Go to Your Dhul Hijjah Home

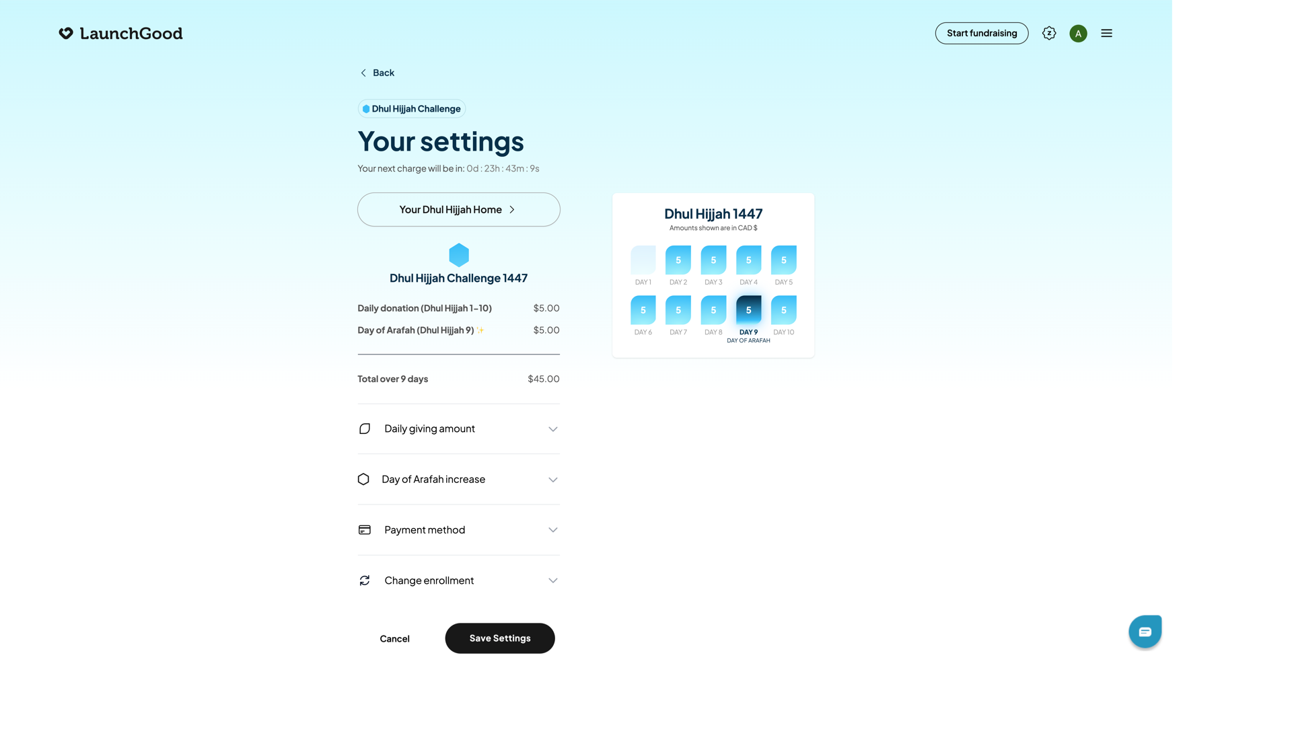click(x=458, y=210)
